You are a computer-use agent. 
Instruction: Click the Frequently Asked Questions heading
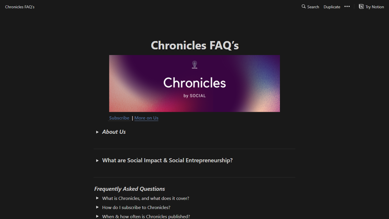pos(130,189)
